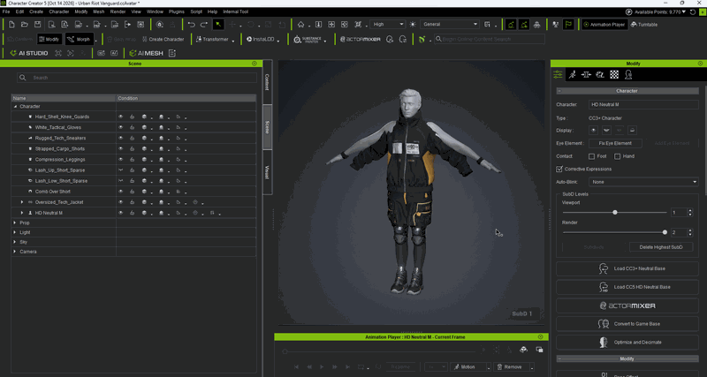Image resolution: width=707 pixels, height=377 pixels.
Task: Click the Character name field HD Neutral M
Action: [643, 104]
